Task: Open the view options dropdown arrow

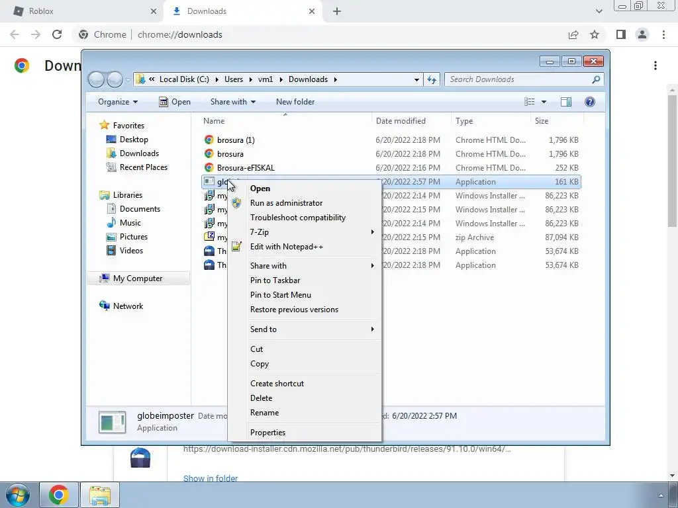Action: (544, 102)
